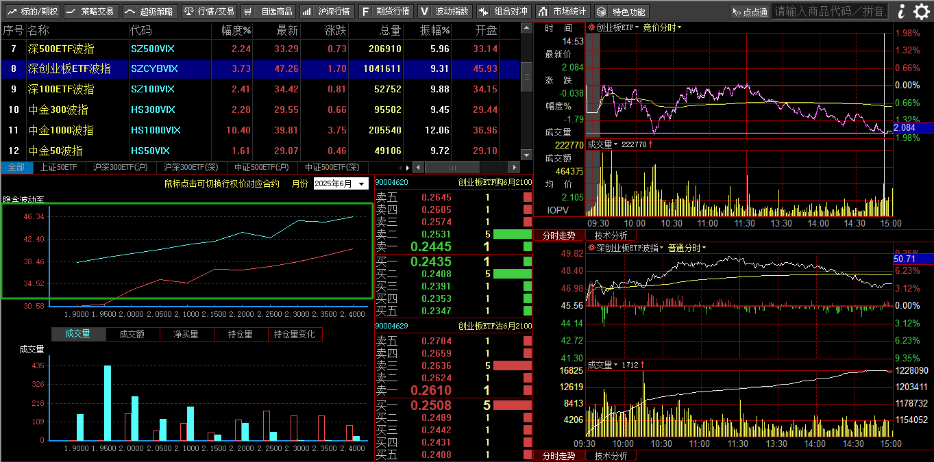This screenshot has width=934, height=462.
Task: Activate the 点点通 pointer tool
Action: (749, 12)
